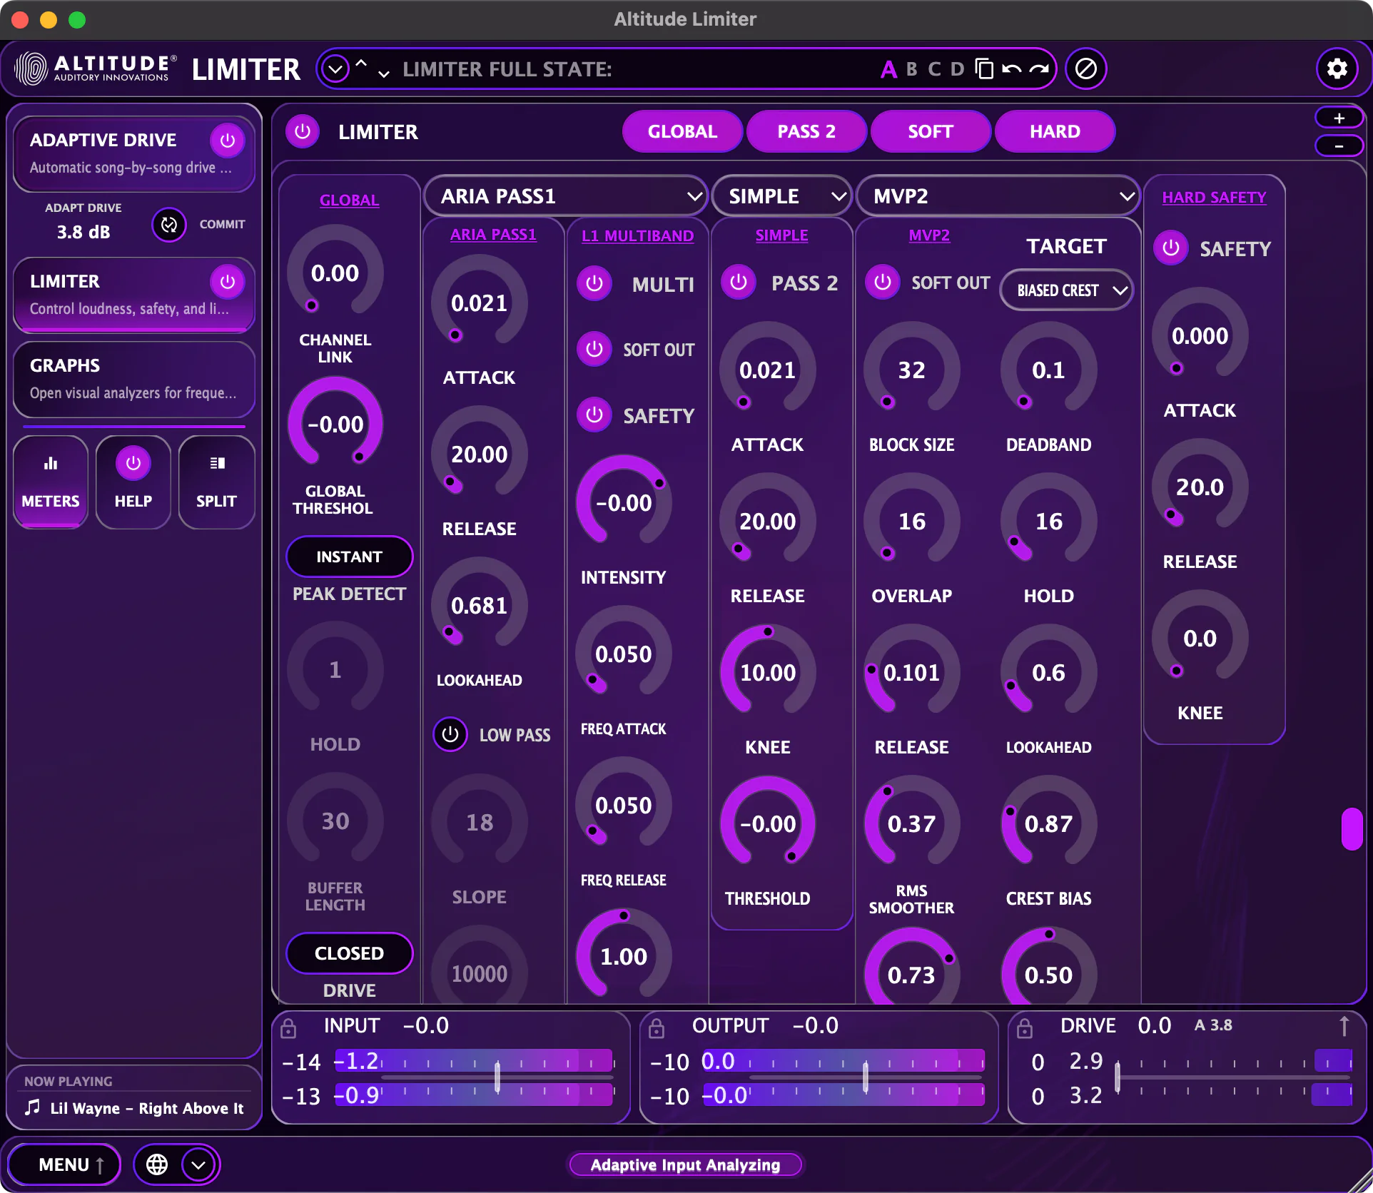Click the L1 MULTIBAND link
1373x1193 pixels.
click(637, 235)
